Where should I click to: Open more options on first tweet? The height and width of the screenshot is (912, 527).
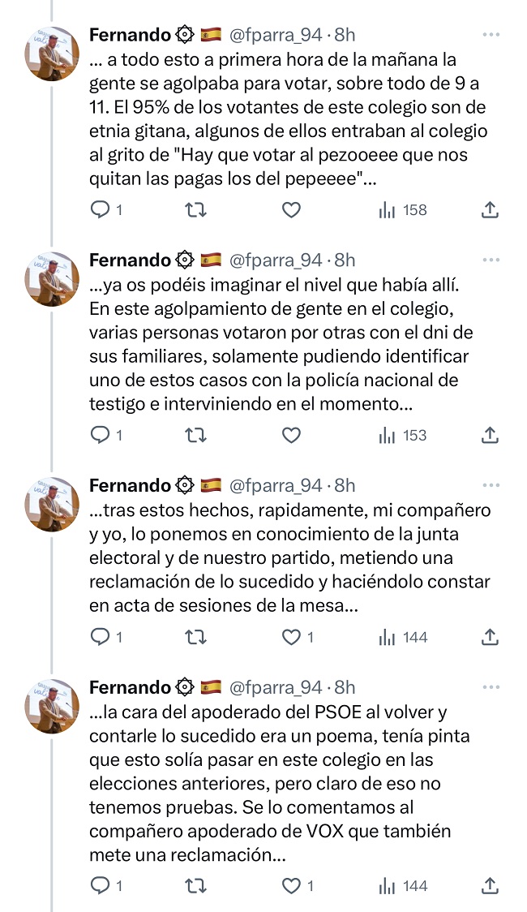(491, 35)
